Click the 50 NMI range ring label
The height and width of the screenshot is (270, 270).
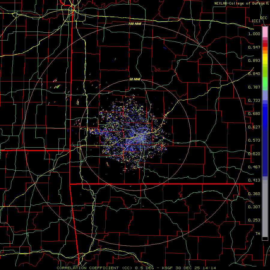tap(135, 79)
